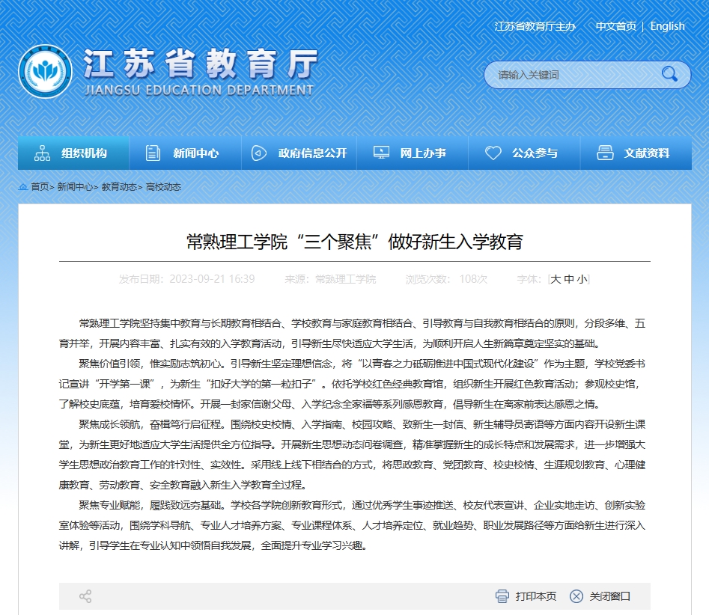Click 关闭窗口 to close window

(610, 596)
